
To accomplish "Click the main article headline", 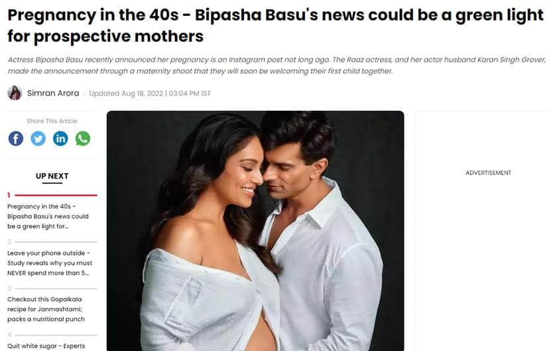I will point(275,26).
